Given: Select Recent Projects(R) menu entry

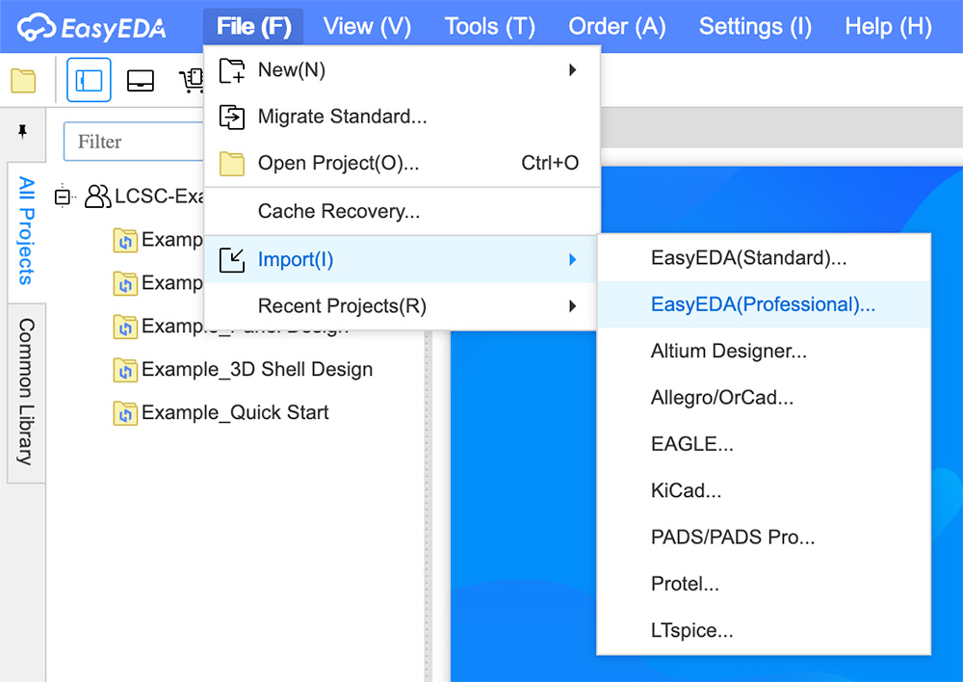Looking at the screenshot, I should pyautogui.click(x=402, y=306).
